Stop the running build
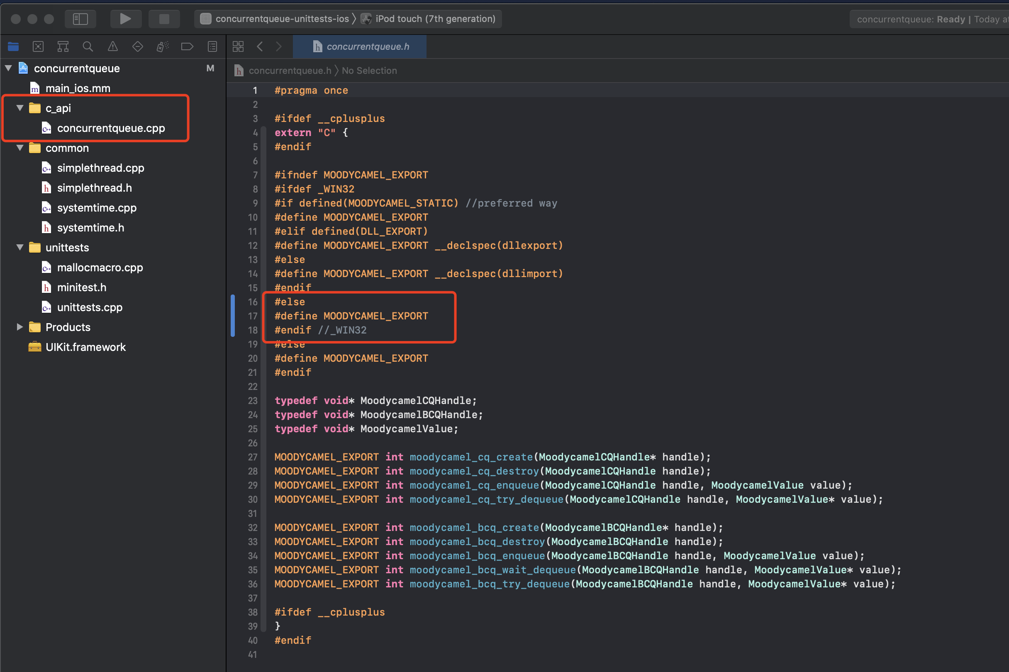 click(x=164, y=19)
